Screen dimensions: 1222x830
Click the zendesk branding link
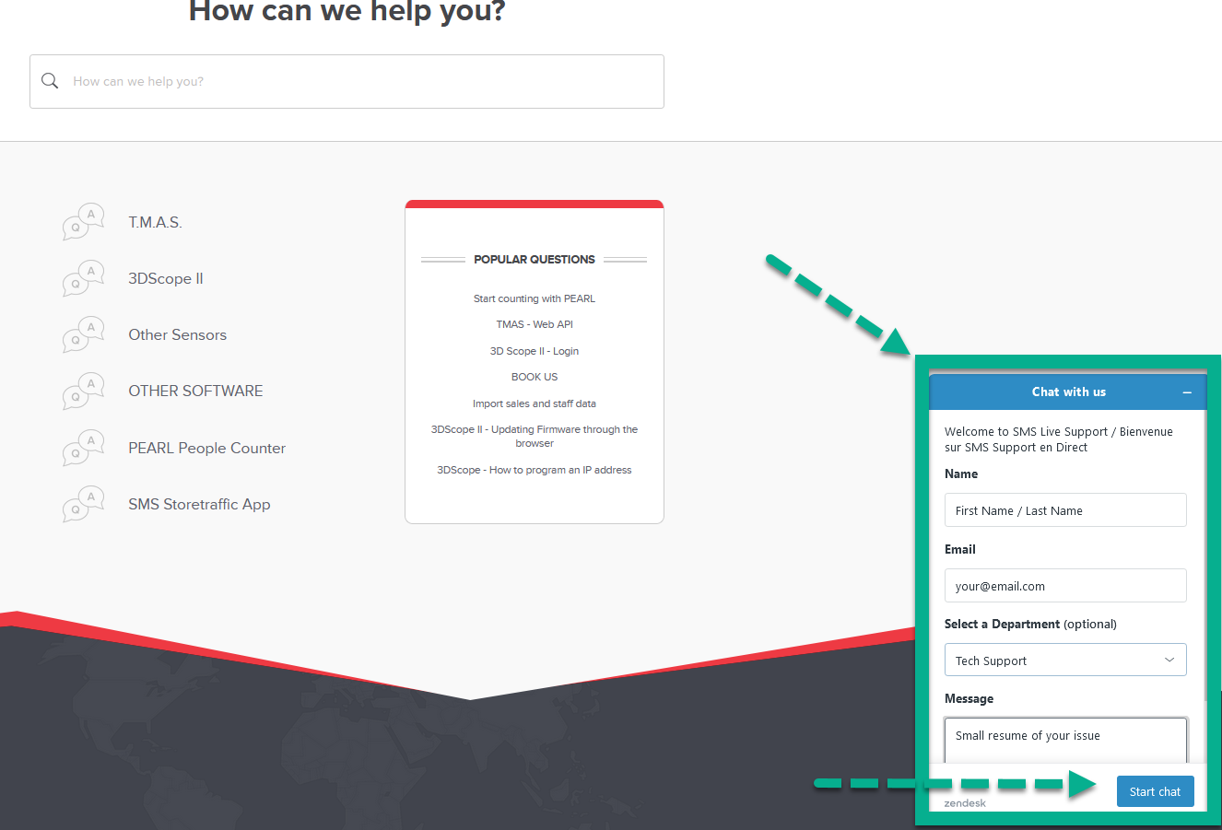[x=965, y=803]
